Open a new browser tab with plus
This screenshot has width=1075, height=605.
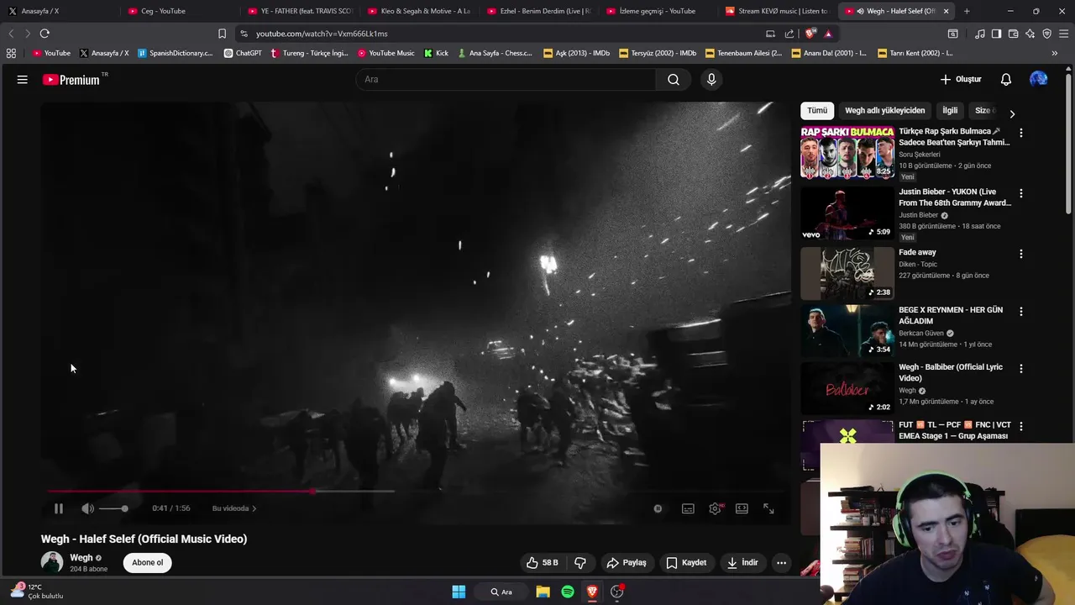point(967,11)
